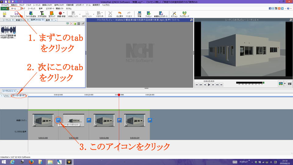Switch to 音声 ribbon tab

(41, 9)
